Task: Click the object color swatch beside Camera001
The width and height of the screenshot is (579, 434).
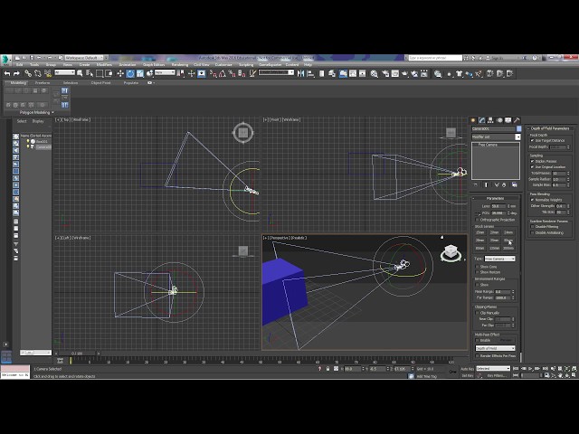Action: (x=518, y=128)
